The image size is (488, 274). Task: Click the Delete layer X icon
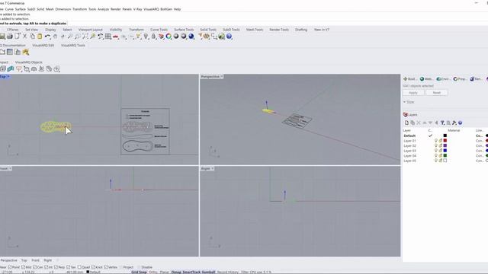coord(419,123)
